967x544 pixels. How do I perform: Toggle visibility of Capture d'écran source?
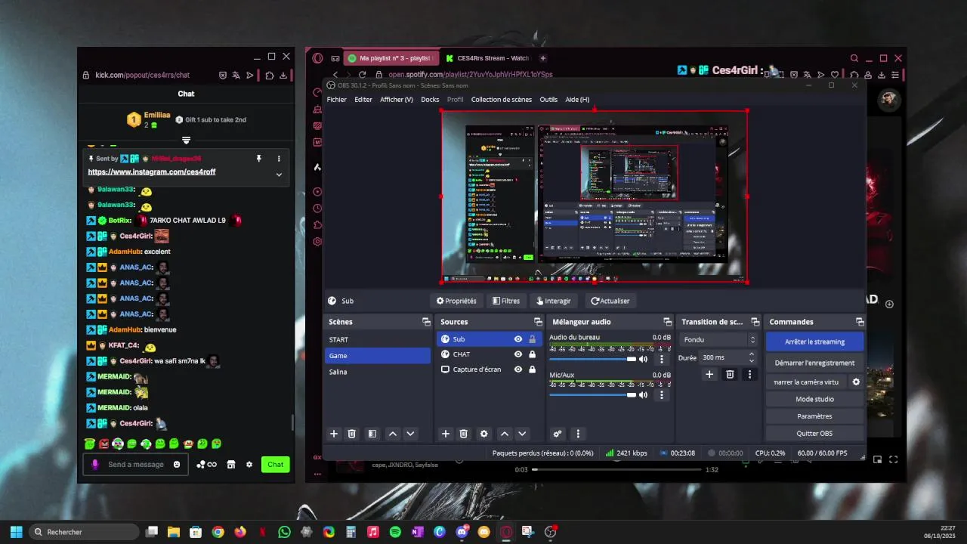[x=518, y=369]
